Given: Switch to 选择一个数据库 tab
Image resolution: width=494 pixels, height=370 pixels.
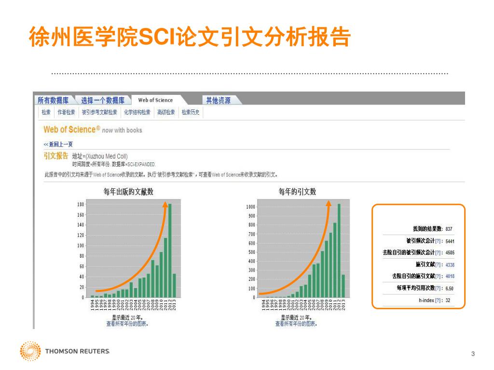Looking at the screenshot, I should pyautogui.click(x=103, y=100).
